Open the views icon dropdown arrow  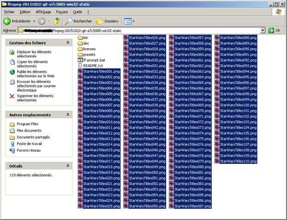134,21
